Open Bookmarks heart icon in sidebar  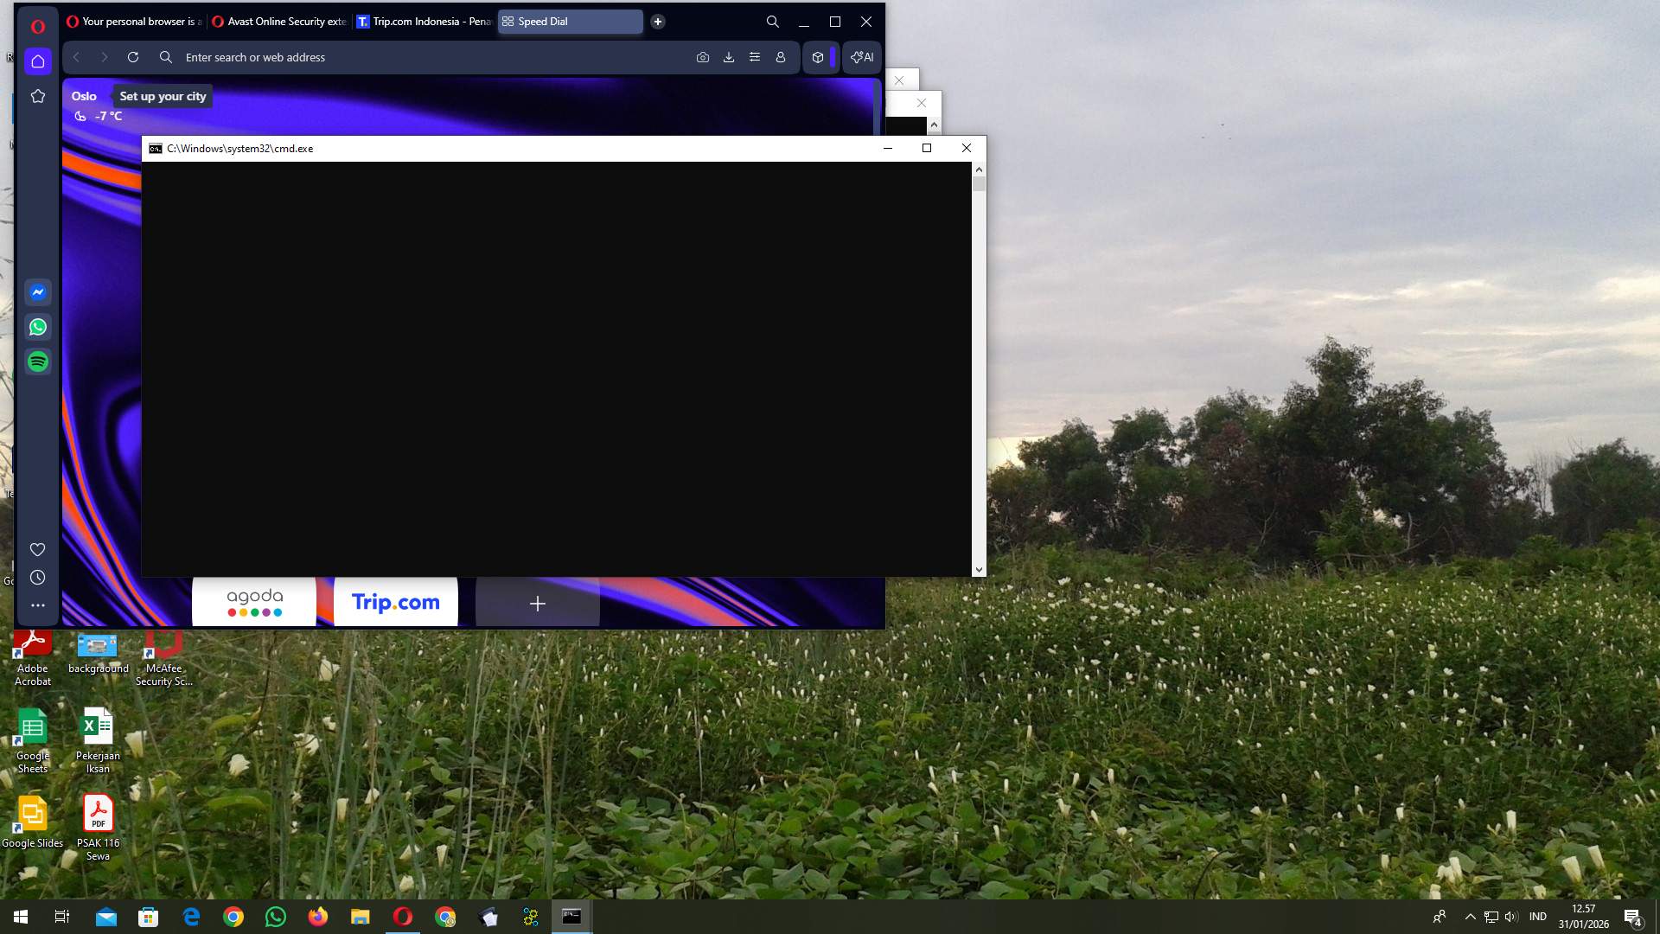[x=37, y=549]
